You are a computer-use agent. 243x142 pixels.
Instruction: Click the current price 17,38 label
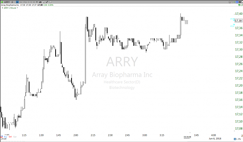238,21
